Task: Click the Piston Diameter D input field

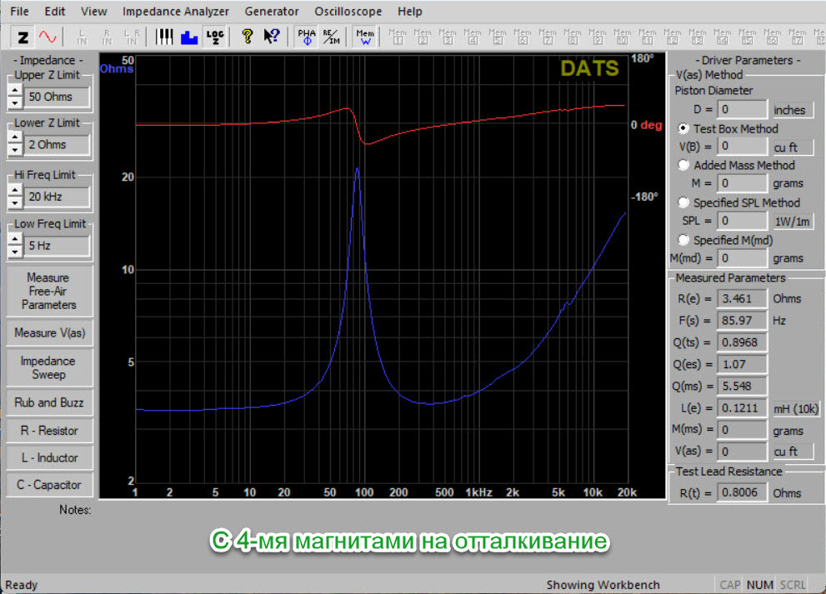Action: tap(741, 109)
